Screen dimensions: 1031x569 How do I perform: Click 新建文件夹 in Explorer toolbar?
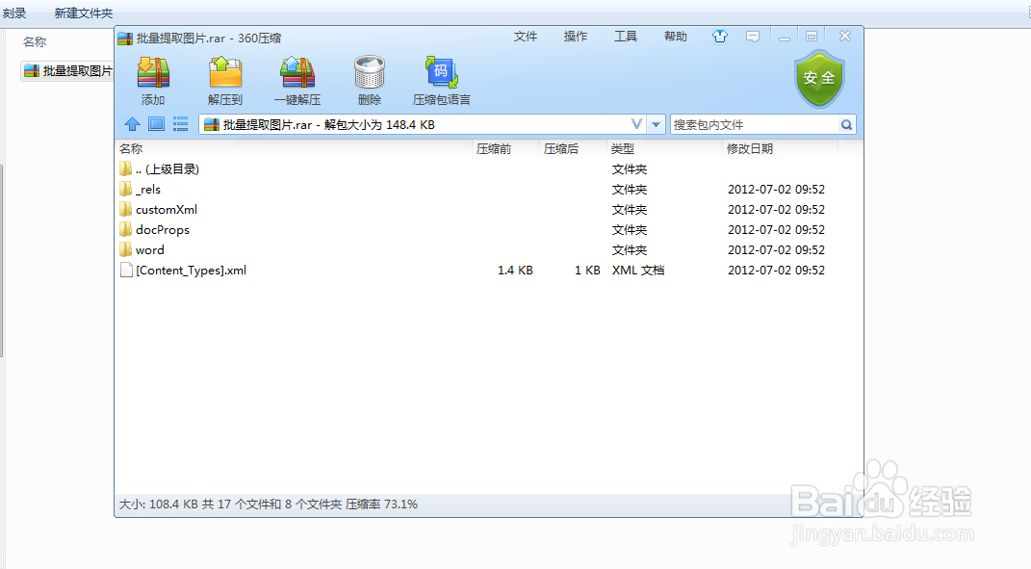point(84,13)
